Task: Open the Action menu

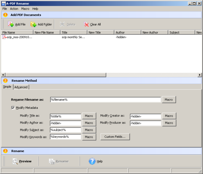Action: coord(14,9)
